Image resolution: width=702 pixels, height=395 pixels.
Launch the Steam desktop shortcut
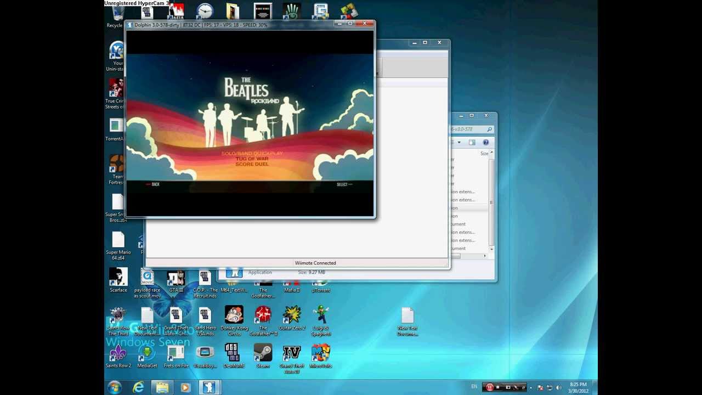[x=263, y=356]
